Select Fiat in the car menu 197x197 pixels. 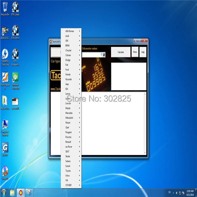[x=71, y=65]
